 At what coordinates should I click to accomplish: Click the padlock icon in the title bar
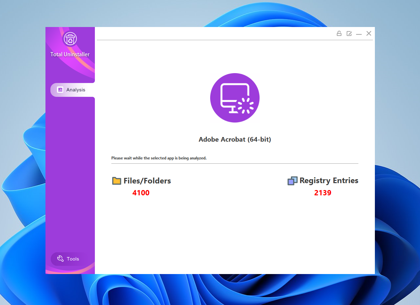tap(339, 33)
